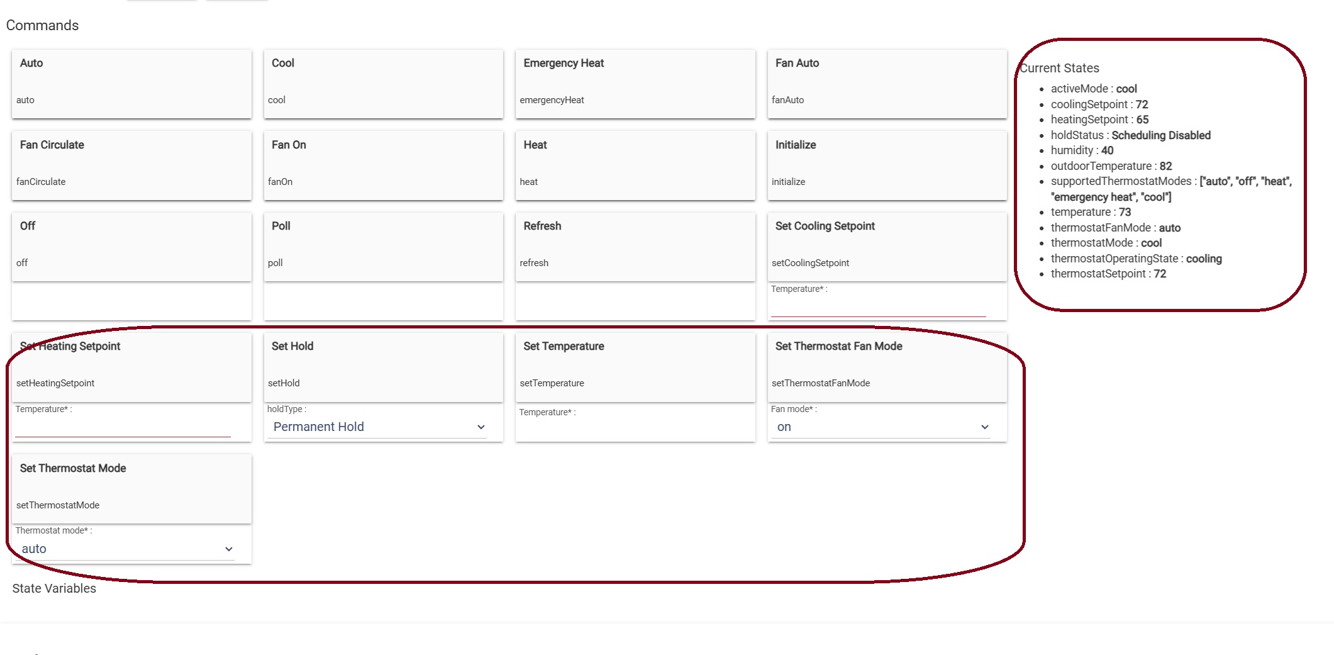Click the Refresh command tile

635,246
